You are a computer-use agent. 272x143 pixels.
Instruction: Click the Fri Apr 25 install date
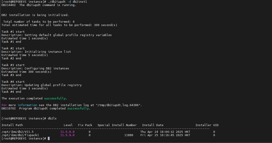click(x=165, y=135)
